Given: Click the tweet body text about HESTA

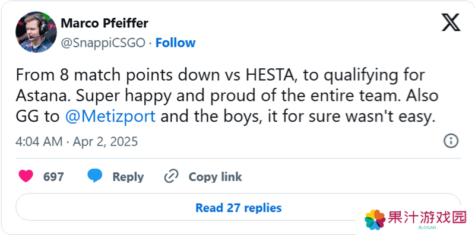Looking at the screenshot, I should [227, 96].
